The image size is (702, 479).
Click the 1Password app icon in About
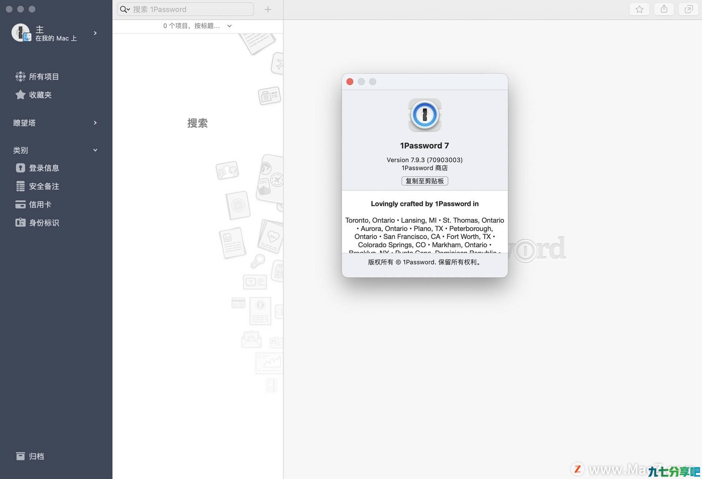pos(424,115)
